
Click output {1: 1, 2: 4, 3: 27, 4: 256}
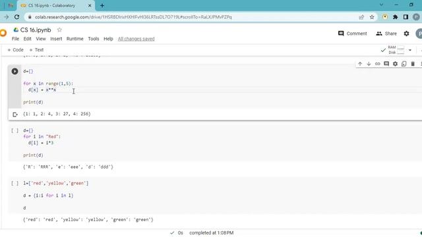(x=57, y=114)
